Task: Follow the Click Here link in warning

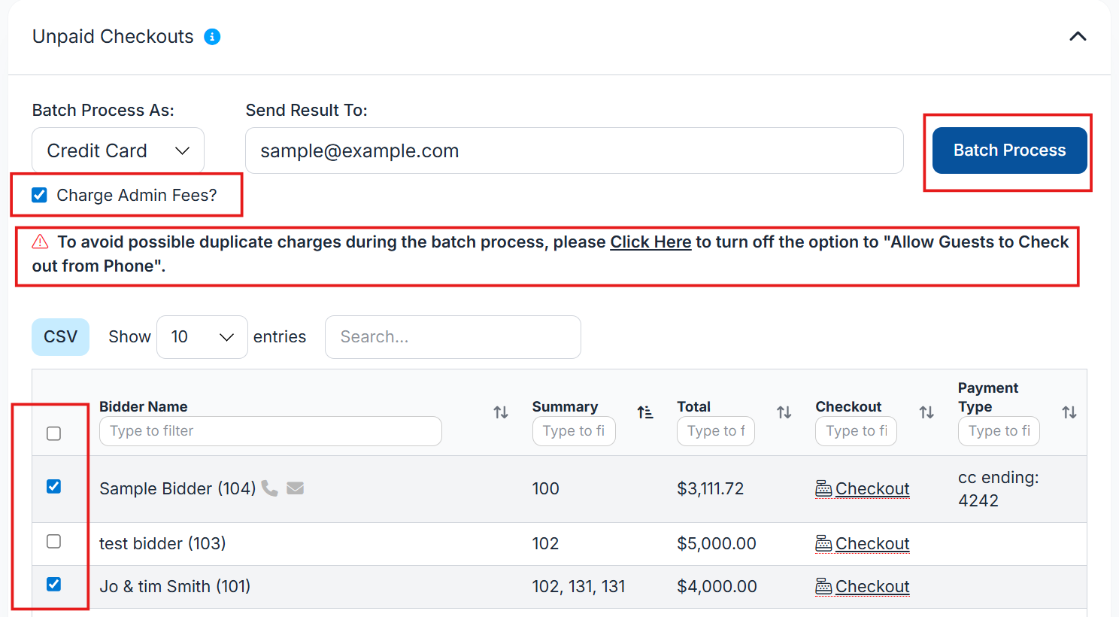Action: click(650, 242)
